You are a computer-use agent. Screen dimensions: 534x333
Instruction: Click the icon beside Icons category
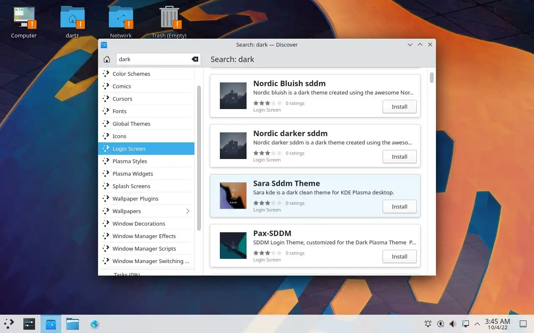coord(106,136)
